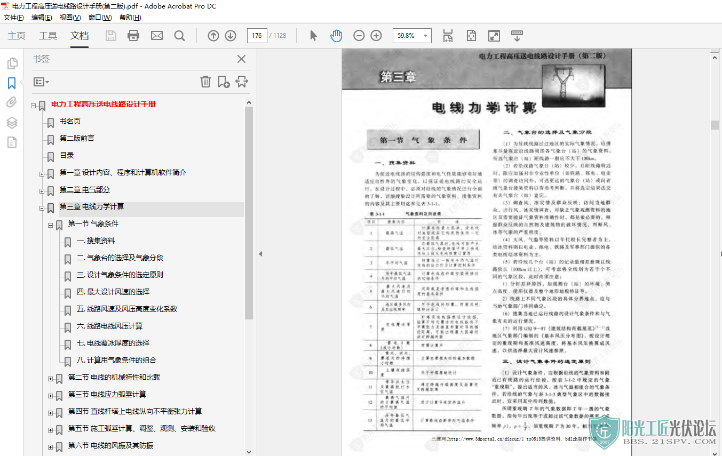The image size is (722, 456).
Task: Open the 窗口(W) menu
Action: tap(100, 18)
